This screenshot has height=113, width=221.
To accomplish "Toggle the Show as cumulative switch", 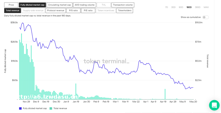I will (205, 17).
